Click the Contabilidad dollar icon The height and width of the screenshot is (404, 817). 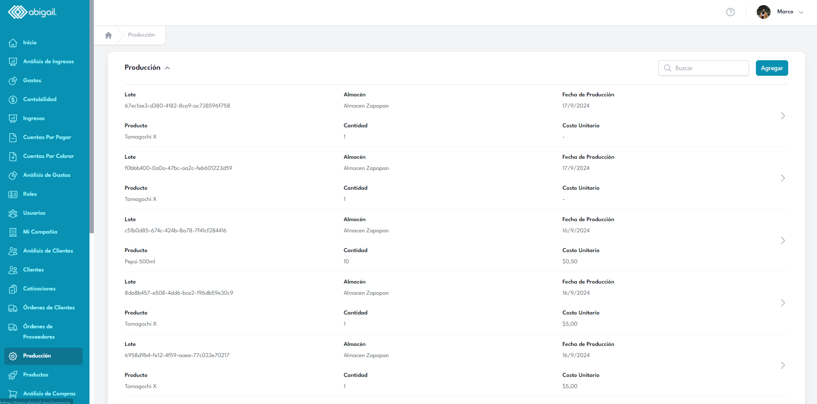(x=13, y=99)
